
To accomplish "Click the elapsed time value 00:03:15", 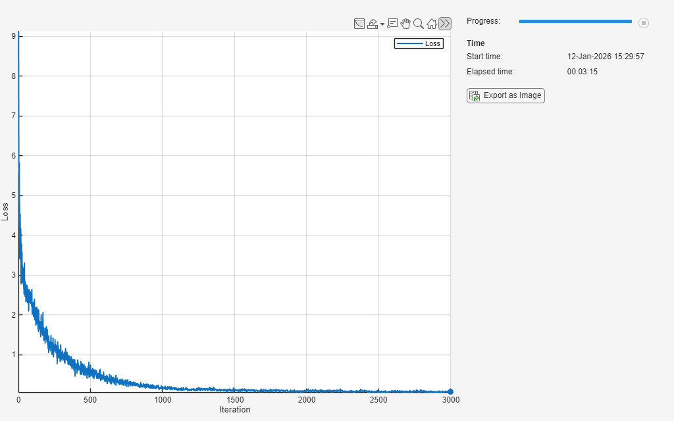I will [x=582, y=72].
